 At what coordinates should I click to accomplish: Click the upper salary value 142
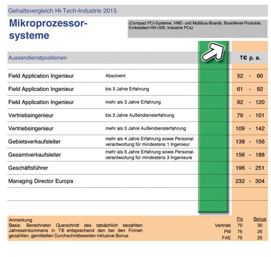click(260, 128)
